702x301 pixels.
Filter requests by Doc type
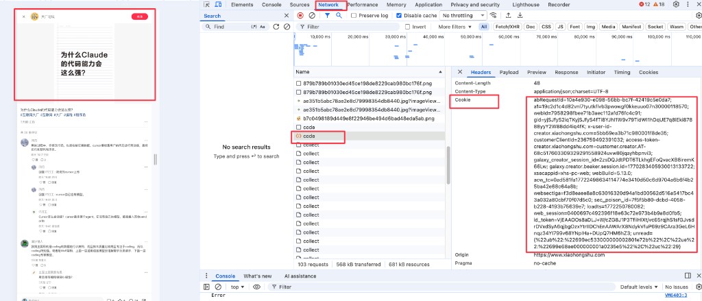[531, 27]
